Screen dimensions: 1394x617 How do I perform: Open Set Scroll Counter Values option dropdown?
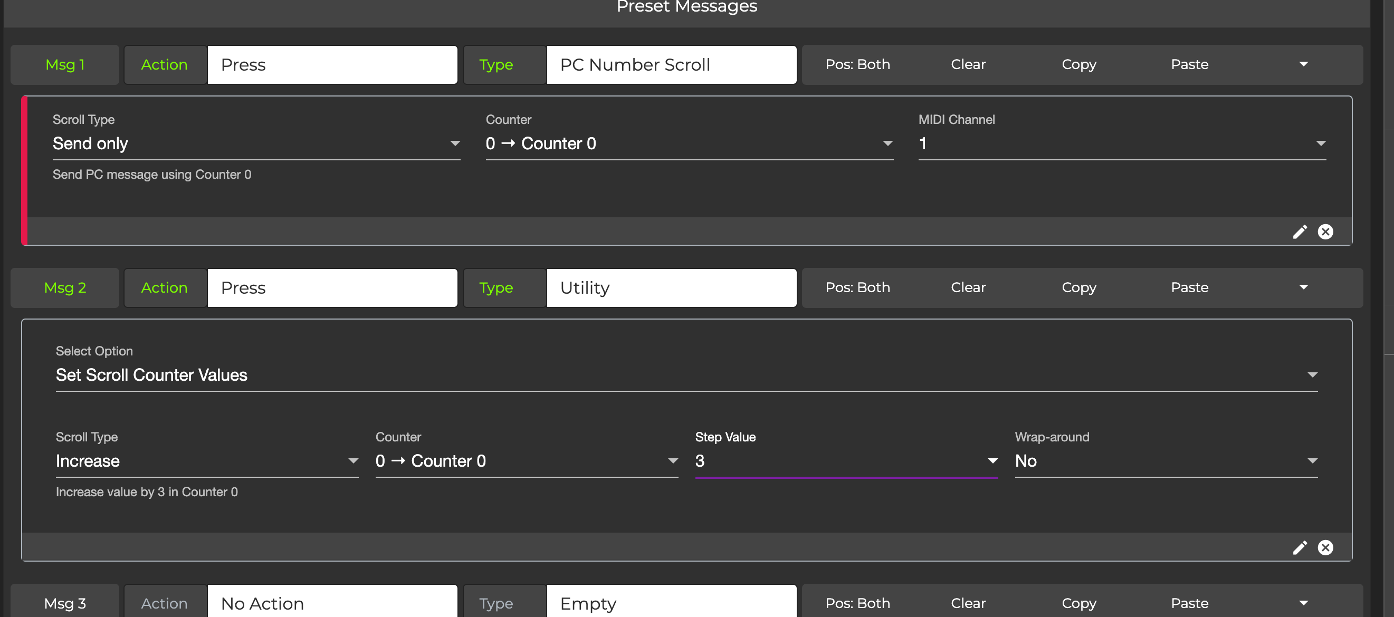coord(686,375)
